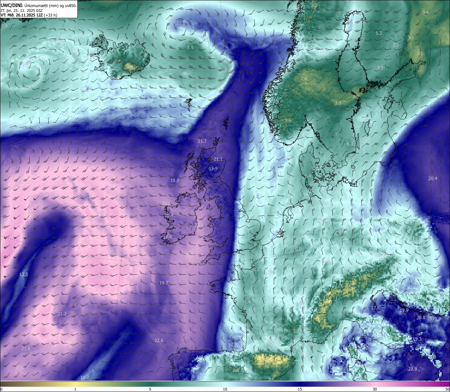Click the 10 tick label on color scale
Screen dimensions: 450x392
[225, 389]
